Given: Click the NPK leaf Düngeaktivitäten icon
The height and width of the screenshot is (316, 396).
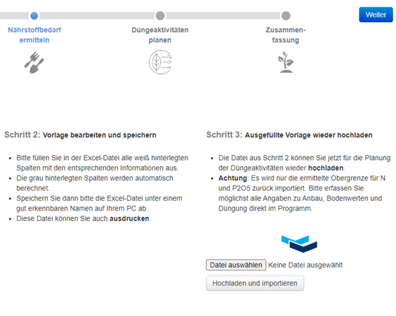Looking at the screenshot, I should [x=160, y=62].
